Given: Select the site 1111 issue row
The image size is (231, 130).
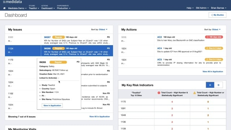Looking at the screenshot, I should [59, 39].
